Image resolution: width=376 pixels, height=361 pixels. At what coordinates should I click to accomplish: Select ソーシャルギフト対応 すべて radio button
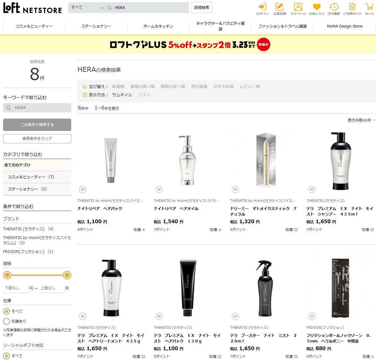click(7, 356)
